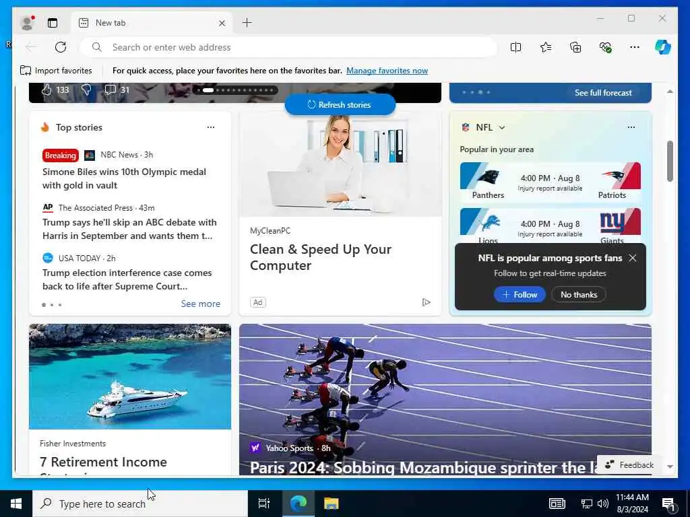The height and width of the screenshot is (517, 690).
Task: Open the Favorites star icon
Action: 546,47
